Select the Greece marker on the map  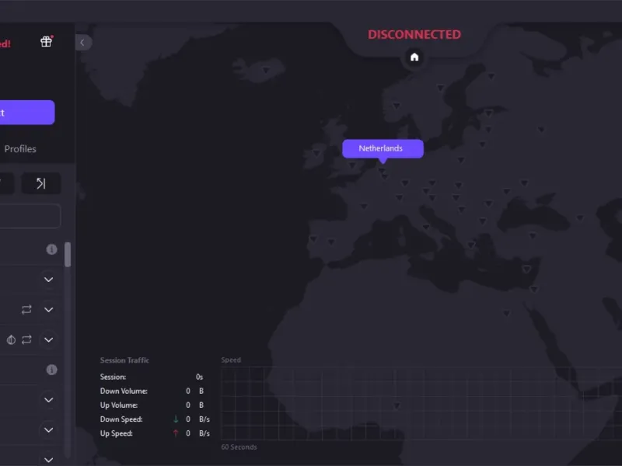coord(471,245)
